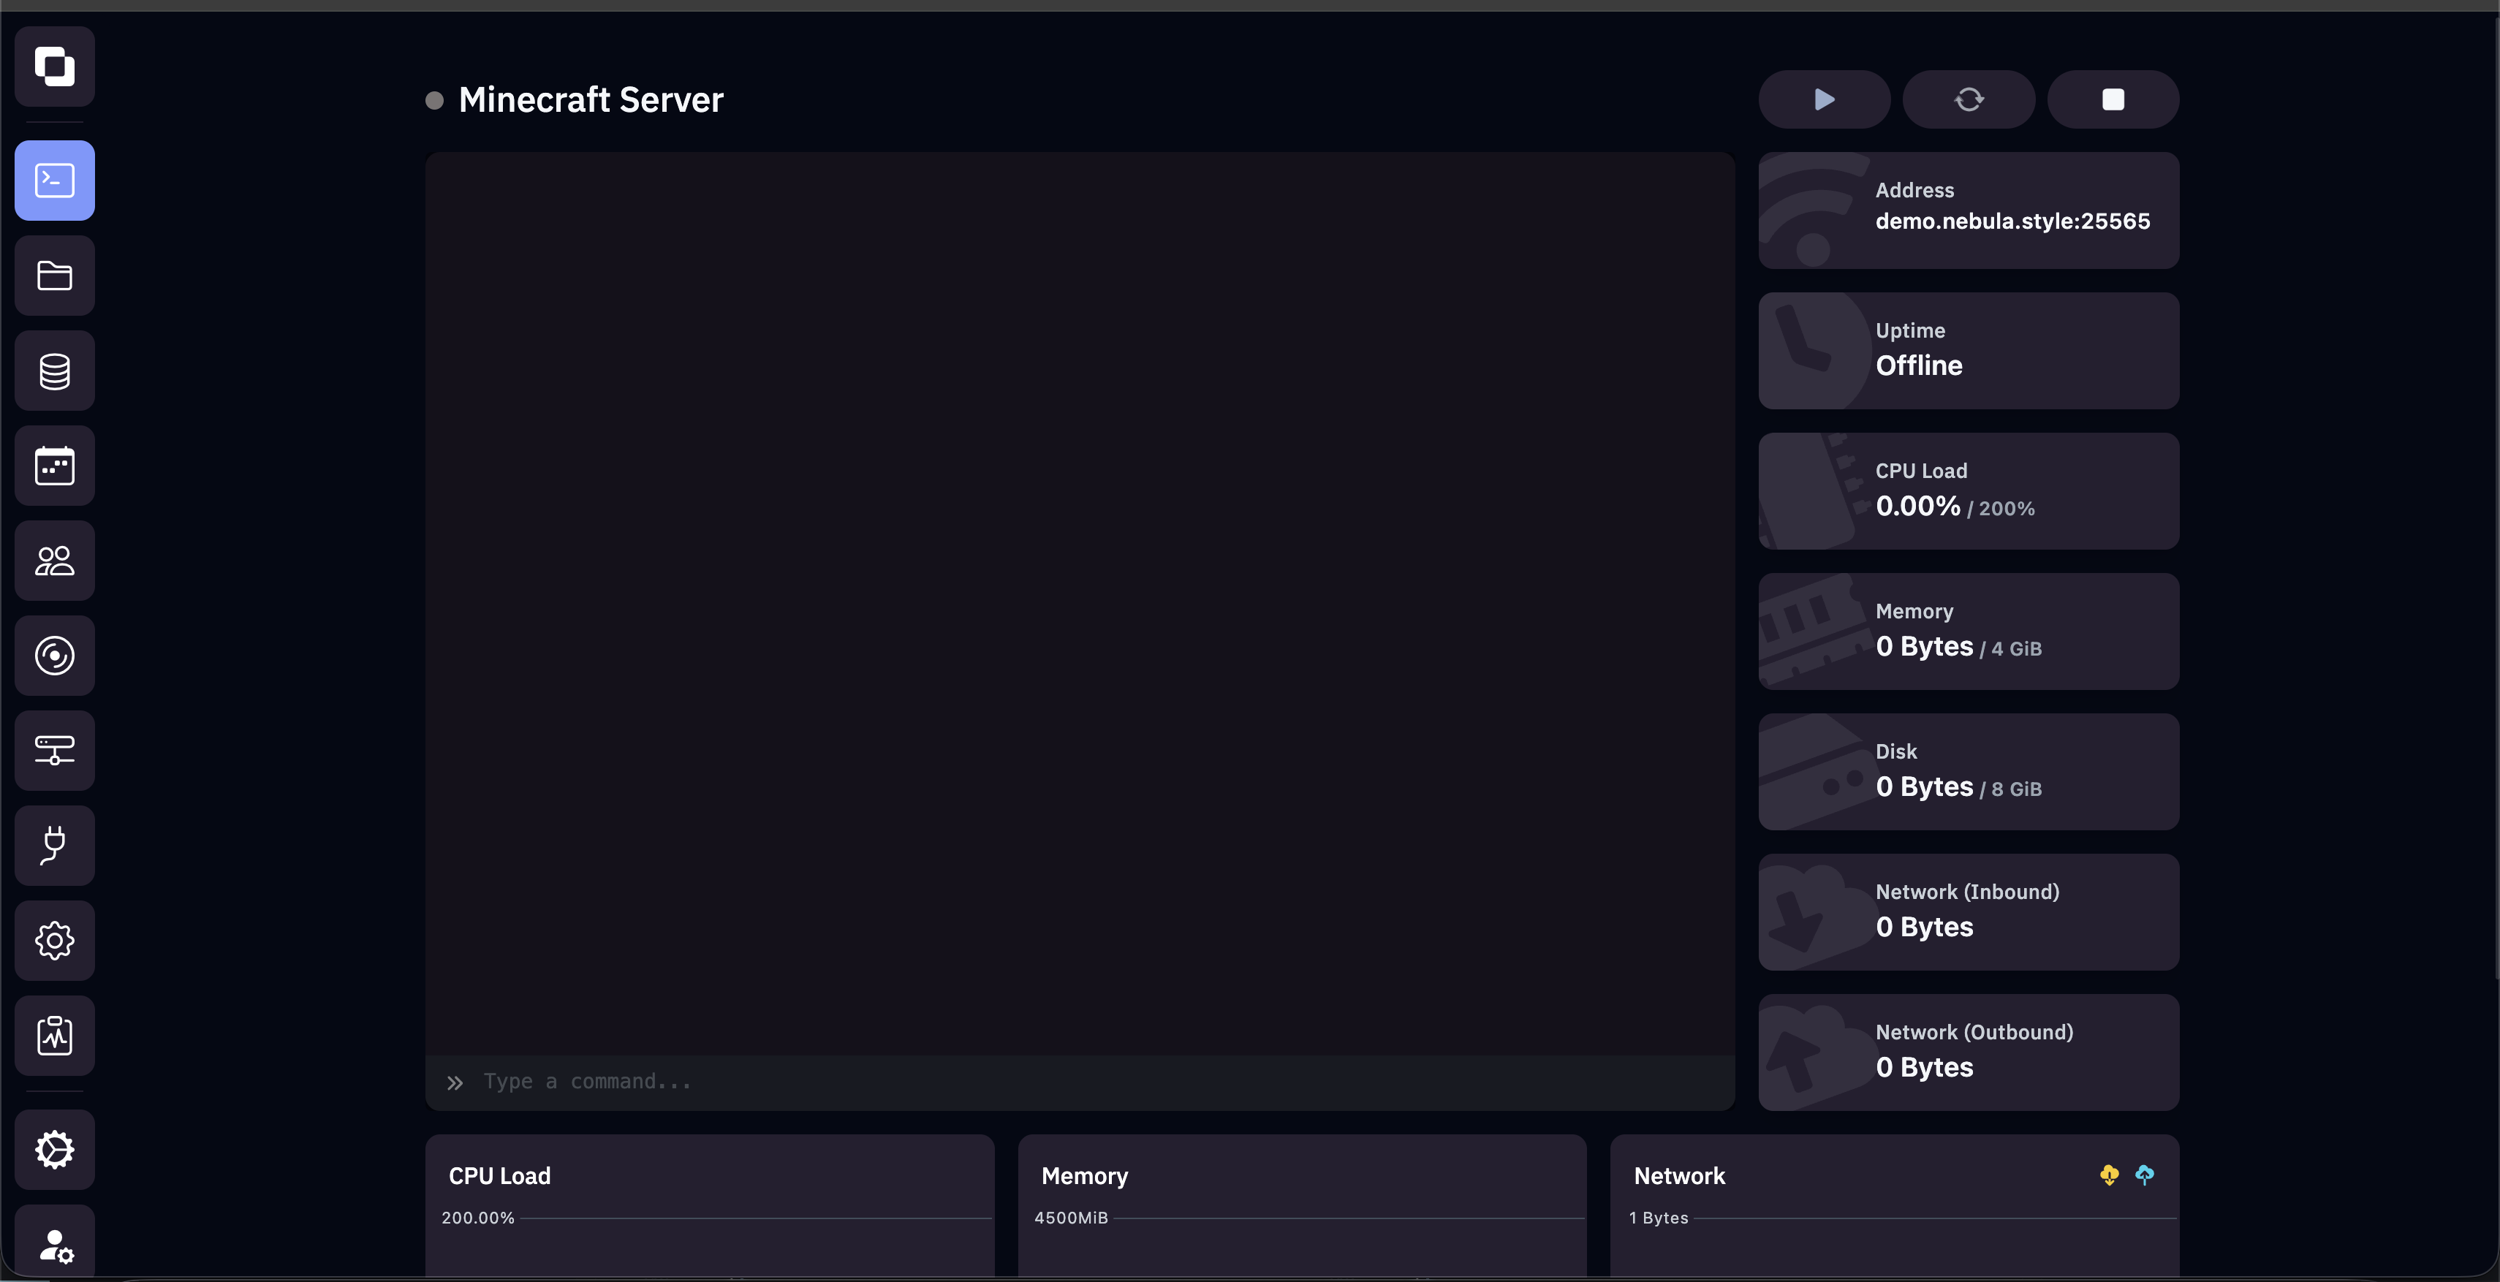2500x1282 pixels.
Task: Toggle the blue outbound Network chart icon
Action: [2145, 1175]
